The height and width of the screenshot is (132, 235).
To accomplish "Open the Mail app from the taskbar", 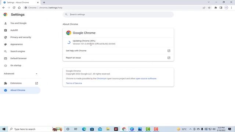I will [x=100, y=129].
